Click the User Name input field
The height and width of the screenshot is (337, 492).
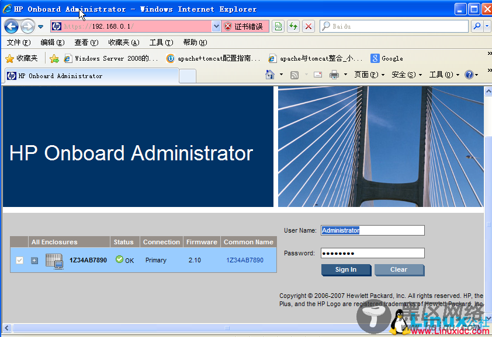[x=372, y=230]
